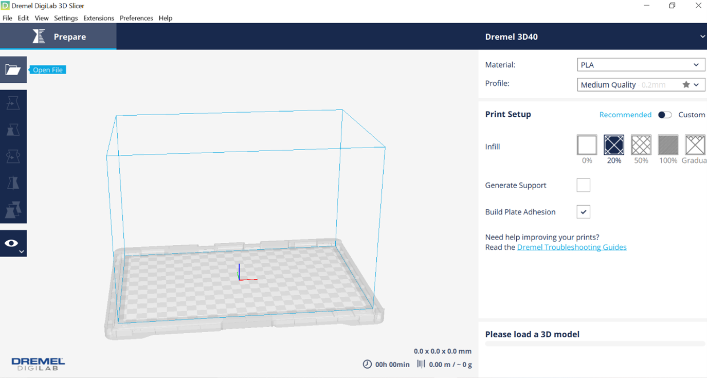Click the "Print Setup" heading

[508, 114]
